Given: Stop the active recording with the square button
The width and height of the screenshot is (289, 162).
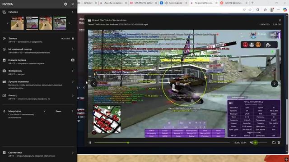Looking at the screenshot, I should click(73, 39).
